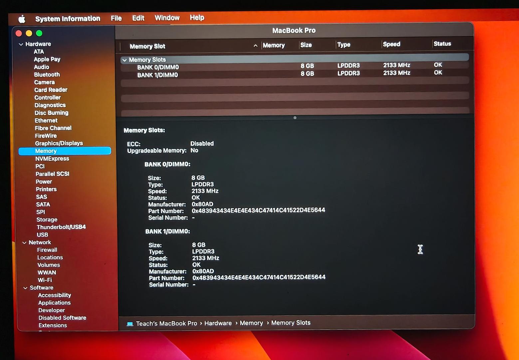The height and width of the screenshot is (360, 519).
Task: Select USB in the sidebar
Action: (42, 235)
